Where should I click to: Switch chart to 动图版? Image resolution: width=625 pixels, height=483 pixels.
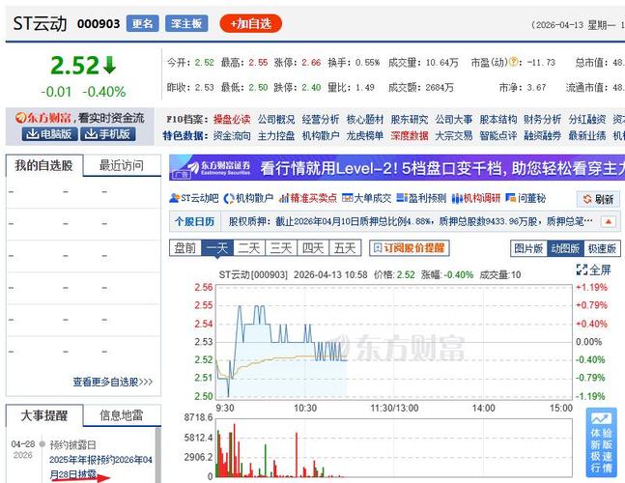pos(565,248)
